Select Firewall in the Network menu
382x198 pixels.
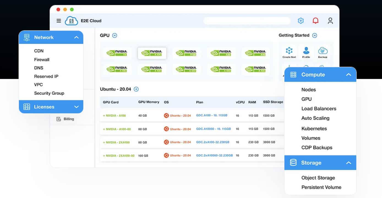point(42,59)
